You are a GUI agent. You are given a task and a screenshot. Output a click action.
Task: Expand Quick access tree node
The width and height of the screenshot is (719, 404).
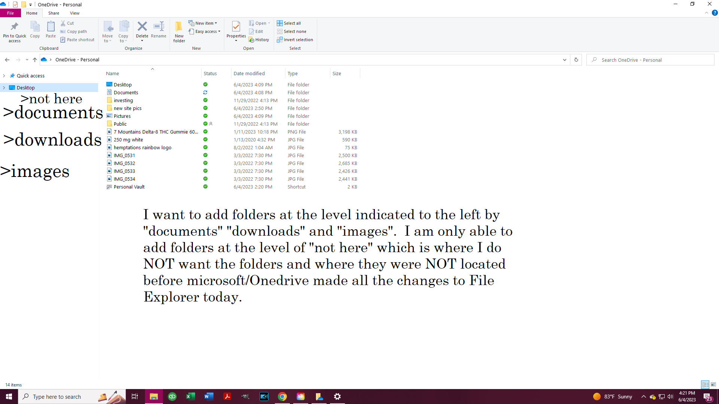click(4, 76)
